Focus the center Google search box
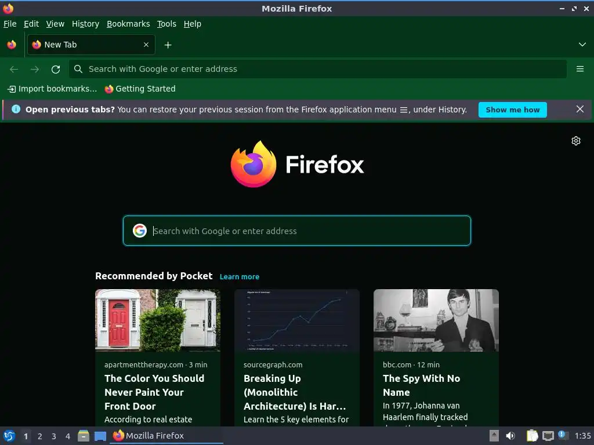 pos(297,231)
